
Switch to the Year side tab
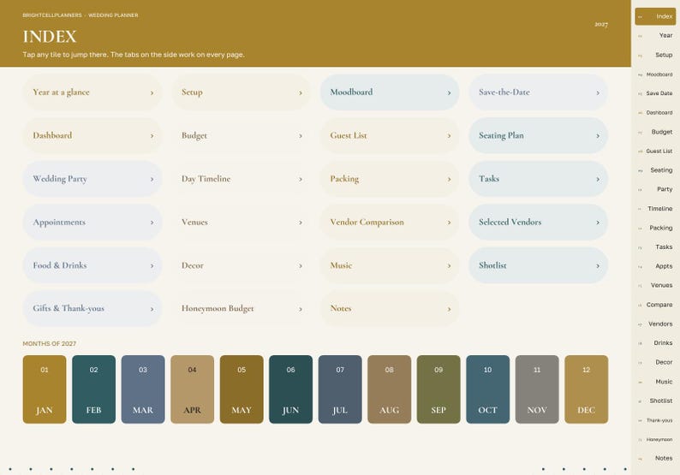[655, 36]
